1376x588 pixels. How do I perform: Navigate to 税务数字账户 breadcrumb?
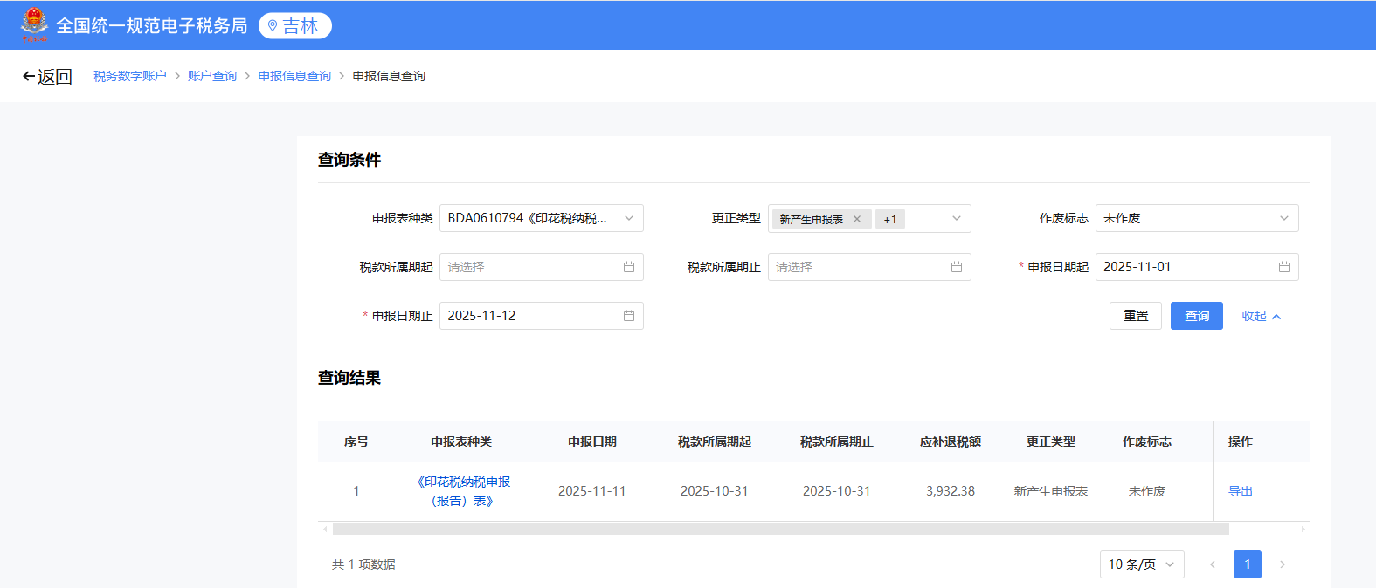(x=130, y=76)
